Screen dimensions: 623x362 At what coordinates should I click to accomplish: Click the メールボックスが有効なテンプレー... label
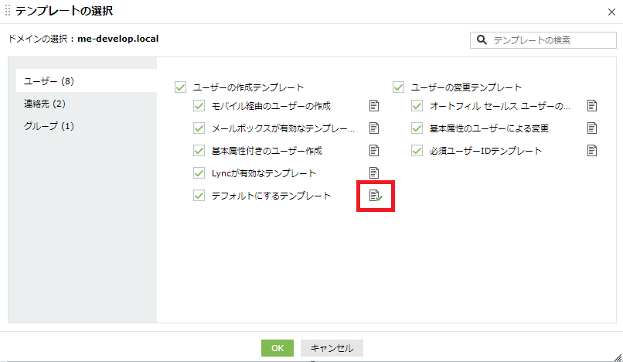coord(283,128)
